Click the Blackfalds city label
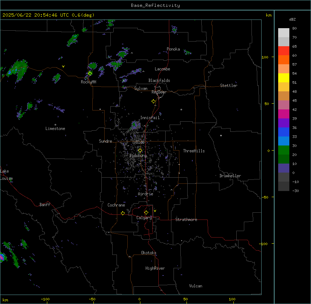311x304 pixels. [159, 81]
